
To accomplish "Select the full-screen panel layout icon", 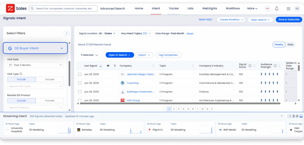I will tap(297, 116).
